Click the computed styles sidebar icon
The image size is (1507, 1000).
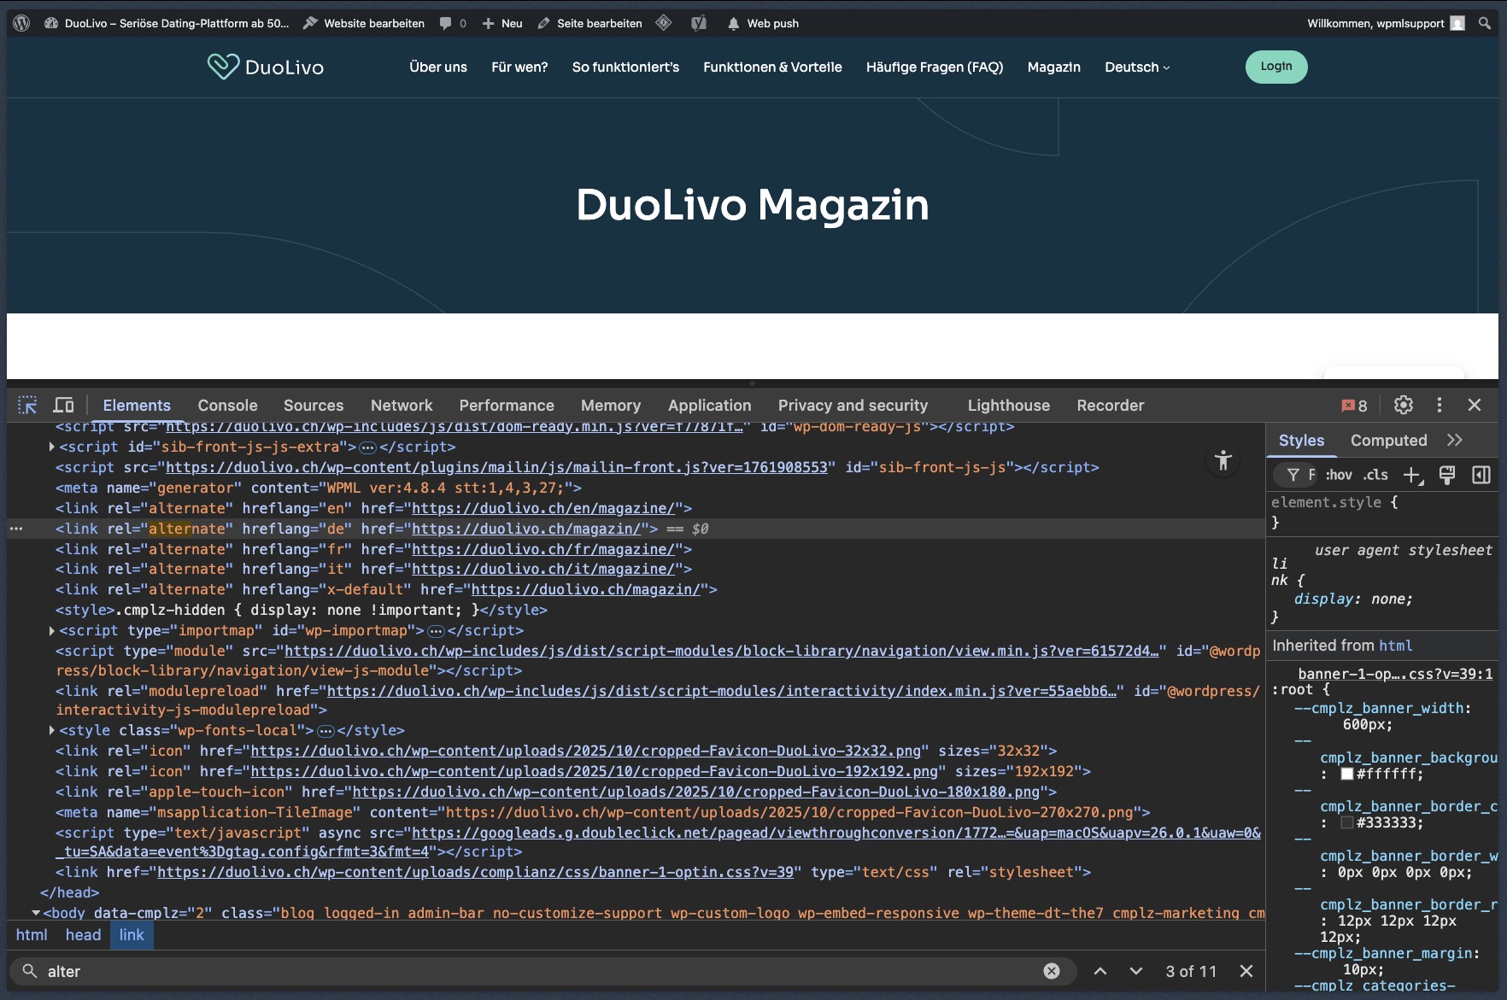pyautogui.click(x=1481, y=475)
